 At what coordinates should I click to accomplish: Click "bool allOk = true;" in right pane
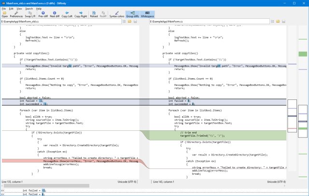pyautogui.click(x=187, y=117)
